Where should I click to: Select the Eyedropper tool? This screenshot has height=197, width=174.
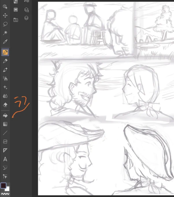click(5, 41)
